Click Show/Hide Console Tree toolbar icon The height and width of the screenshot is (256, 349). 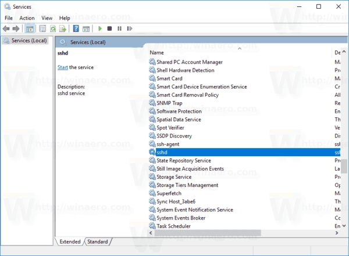[x=30, y=28]
